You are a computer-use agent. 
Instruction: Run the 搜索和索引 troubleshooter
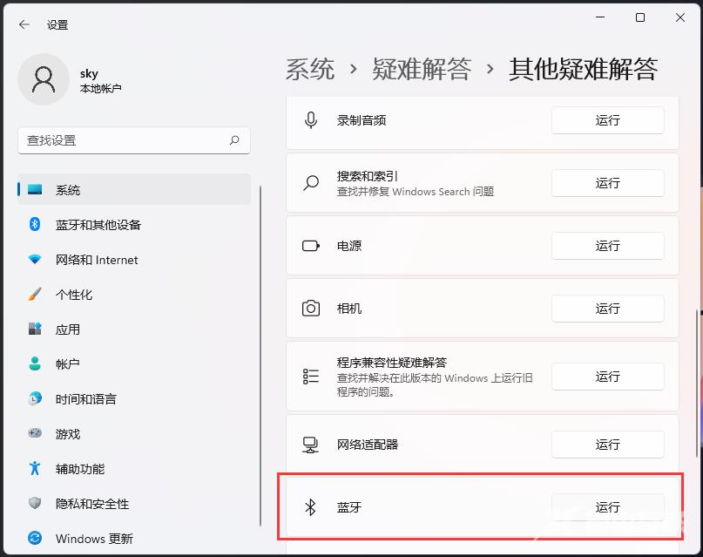click(607, 183)
